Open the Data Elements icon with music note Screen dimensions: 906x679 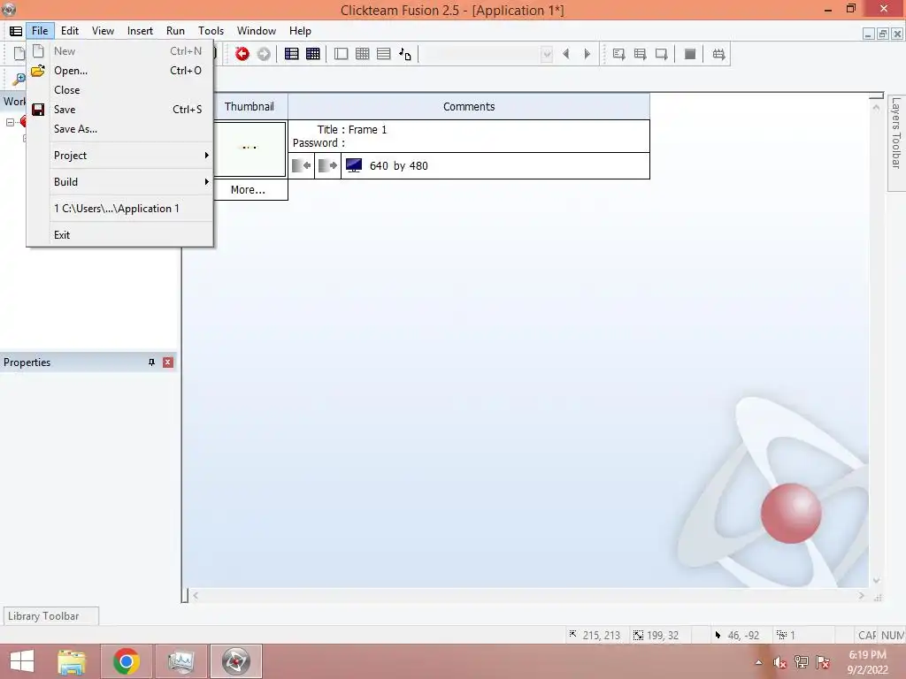tap(405, 54)
